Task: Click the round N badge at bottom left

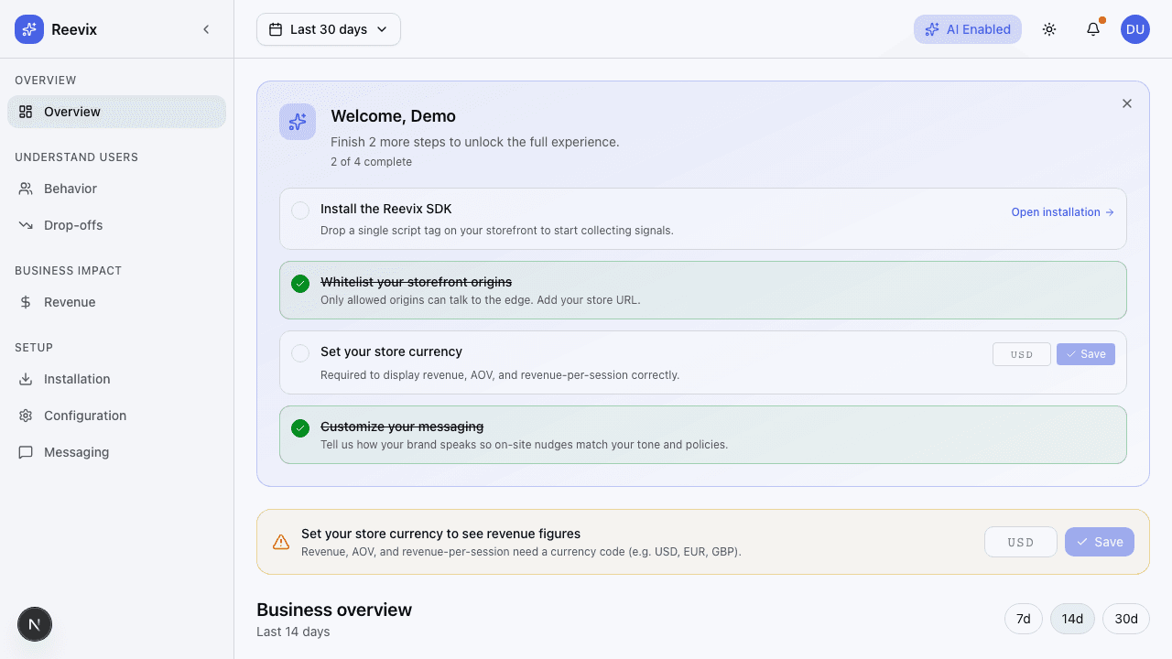Action: pos(35,625)
